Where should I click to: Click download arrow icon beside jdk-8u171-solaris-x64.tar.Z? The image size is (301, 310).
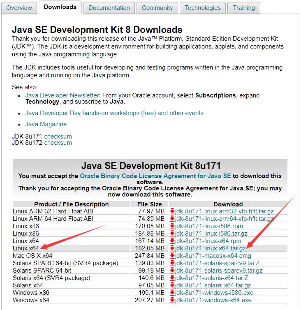click(172, 278)
